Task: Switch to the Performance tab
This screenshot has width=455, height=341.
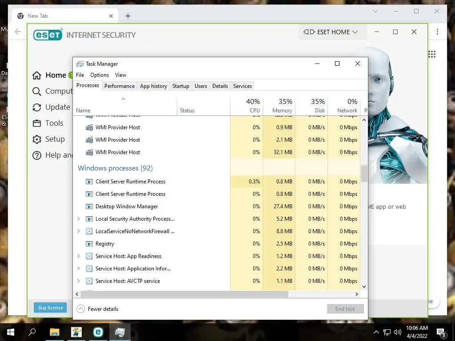Action: pos(120,86)
